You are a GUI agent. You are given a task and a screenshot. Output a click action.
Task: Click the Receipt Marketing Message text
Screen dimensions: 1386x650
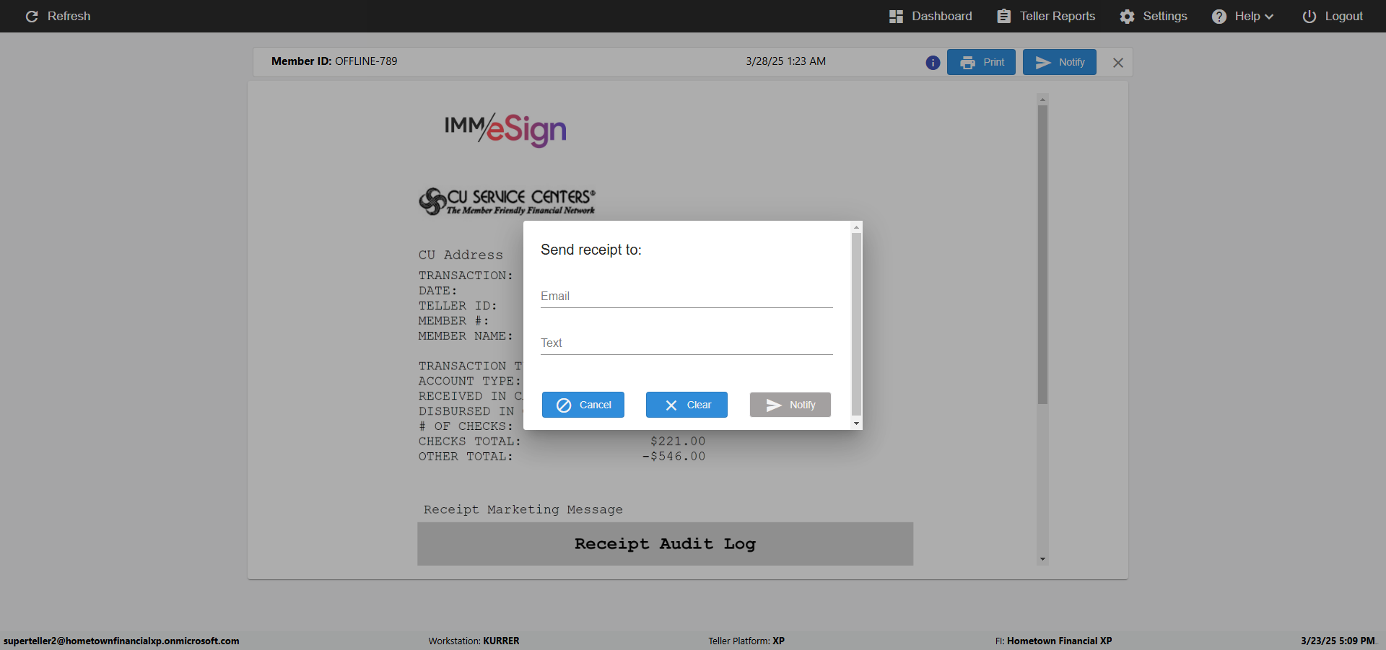pyautogui.click(x=523, y=509)
